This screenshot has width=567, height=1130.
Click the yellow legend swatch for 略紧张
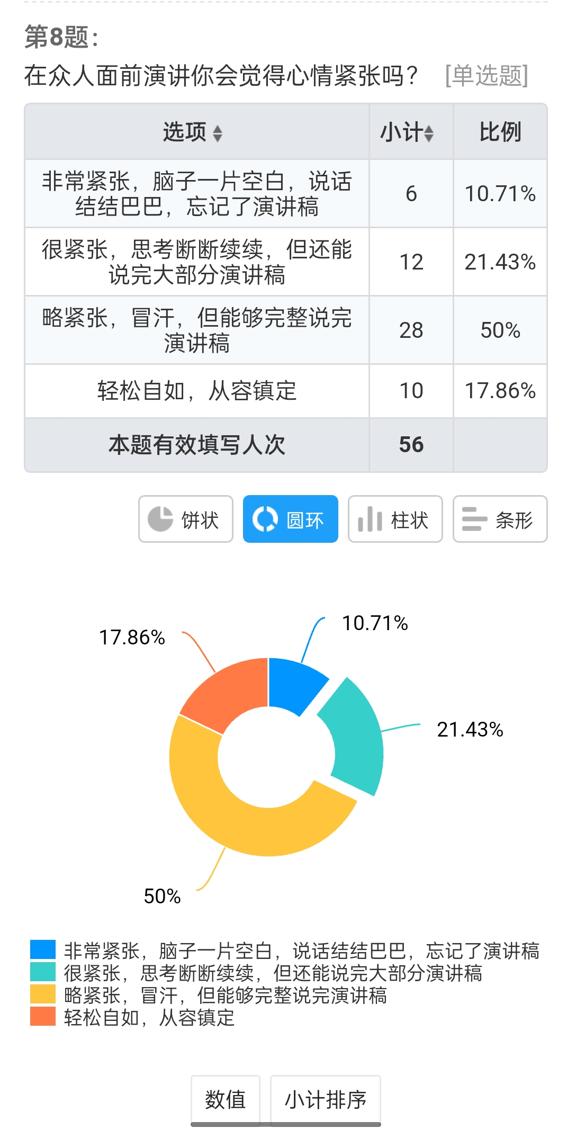[43, 994]
